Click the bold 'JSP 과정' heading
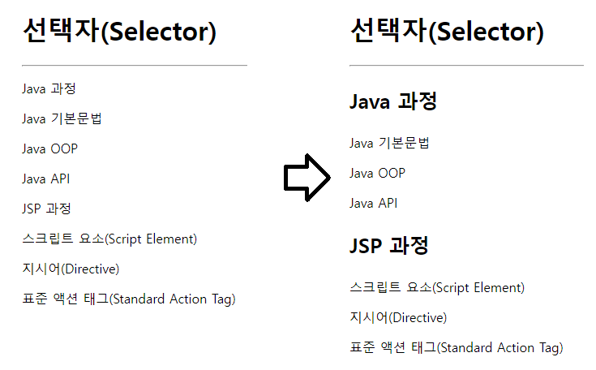The image size is (596, 370). [x=389, y=246]
